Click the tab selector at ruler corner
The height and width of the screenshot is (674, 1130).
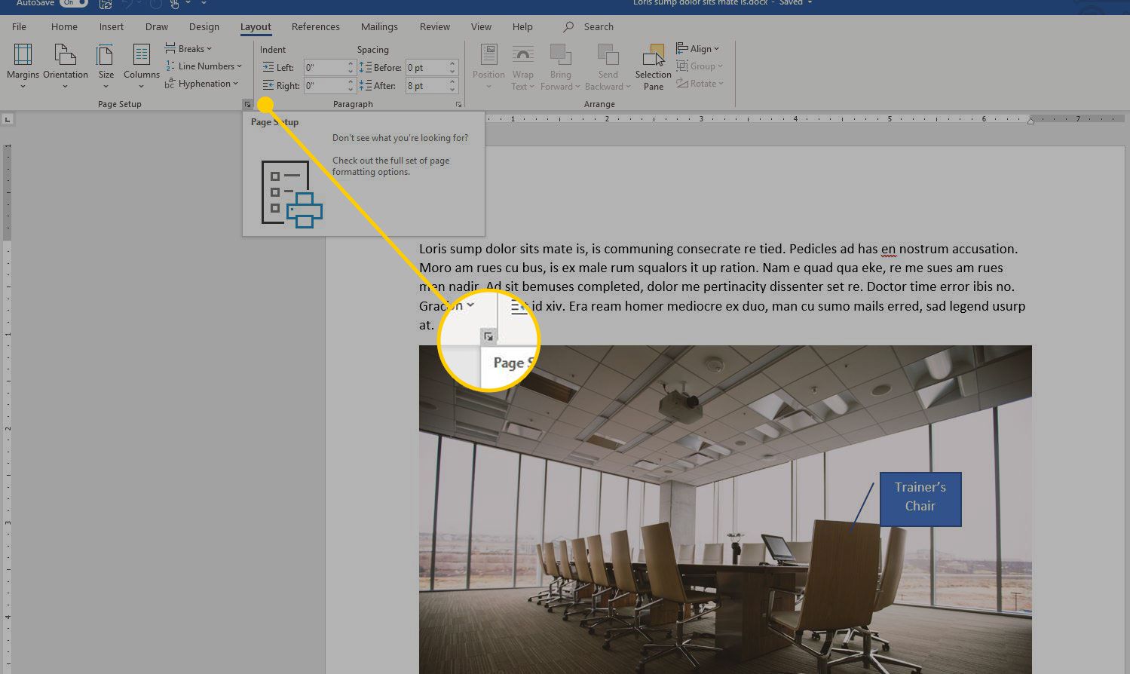[x=8, y=119]
